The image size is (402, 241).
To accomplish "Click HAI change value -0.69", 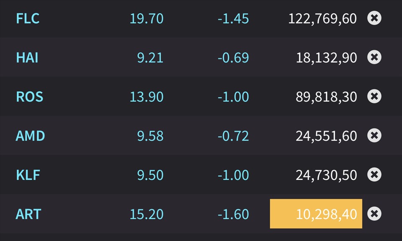I will [233, 57].
